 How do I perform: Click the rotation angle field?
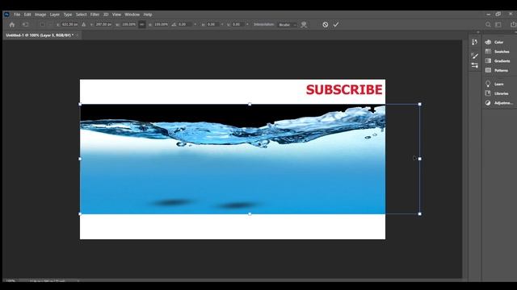tap(186, 25)
